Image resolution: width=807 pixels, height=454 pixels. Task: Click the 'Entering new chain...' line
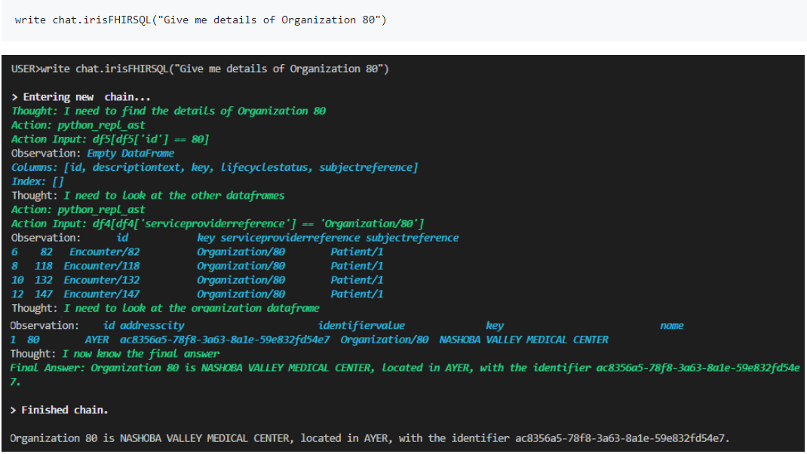81,97
